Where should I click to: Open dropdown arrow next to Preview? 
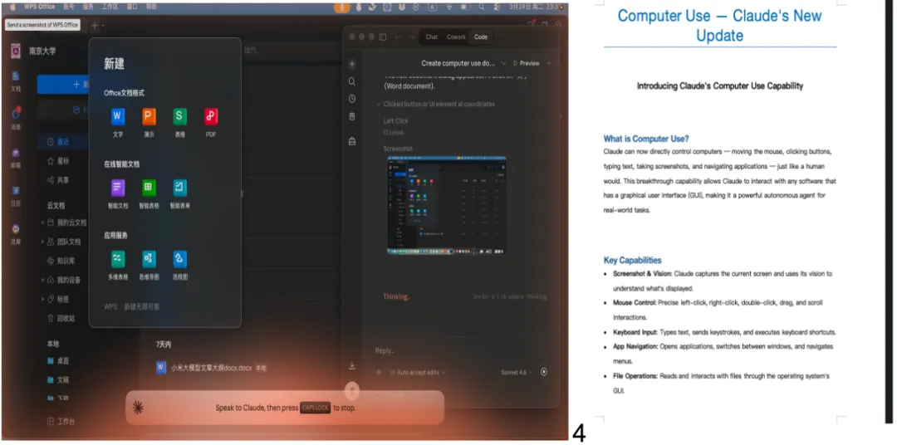(549, 63)
